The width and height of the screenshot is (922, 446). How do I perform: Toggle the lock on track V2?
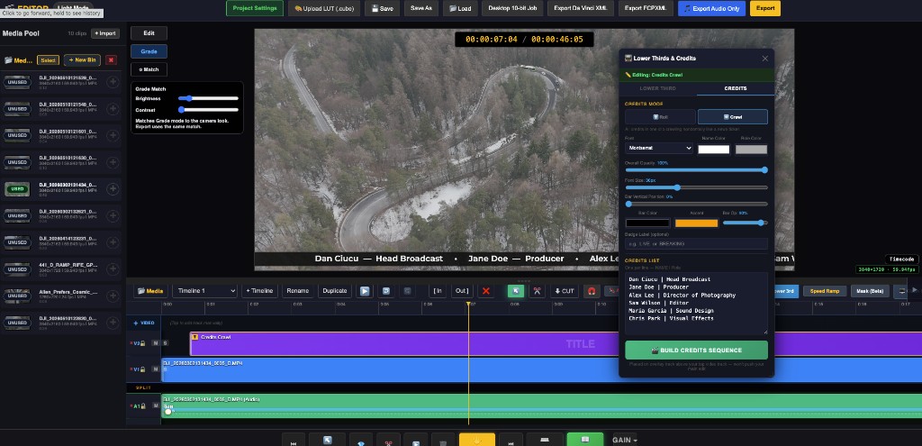143,343
